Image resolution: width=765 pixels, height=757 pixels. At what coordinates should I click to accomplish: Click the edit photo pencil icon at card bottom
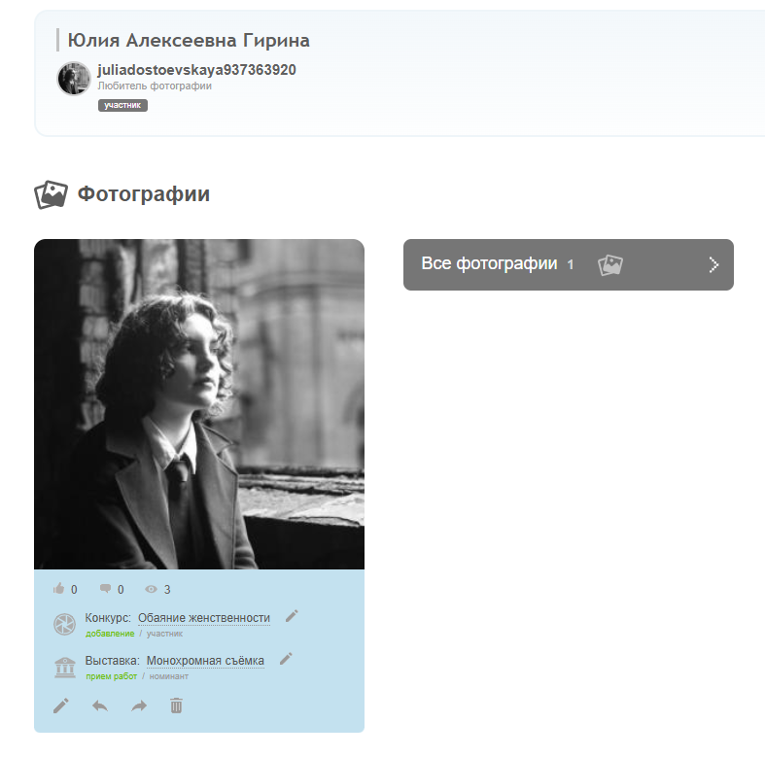coord(61,705)
